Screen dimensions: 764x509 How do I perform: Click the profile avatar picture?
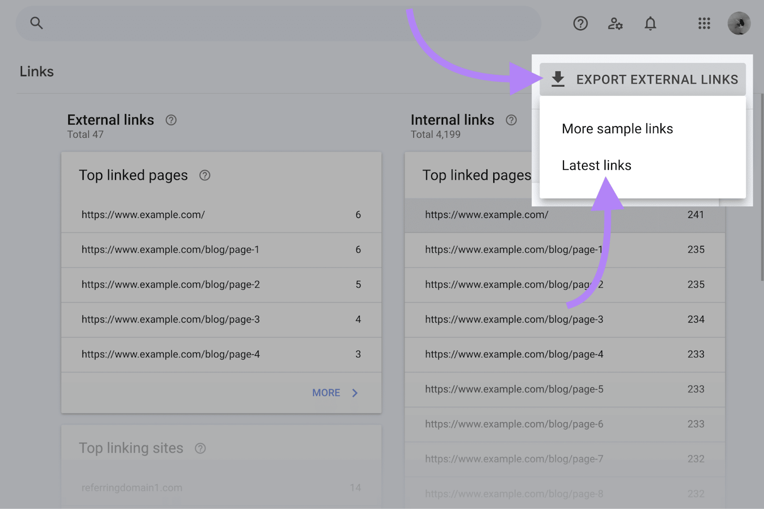(x=739, y=23)
